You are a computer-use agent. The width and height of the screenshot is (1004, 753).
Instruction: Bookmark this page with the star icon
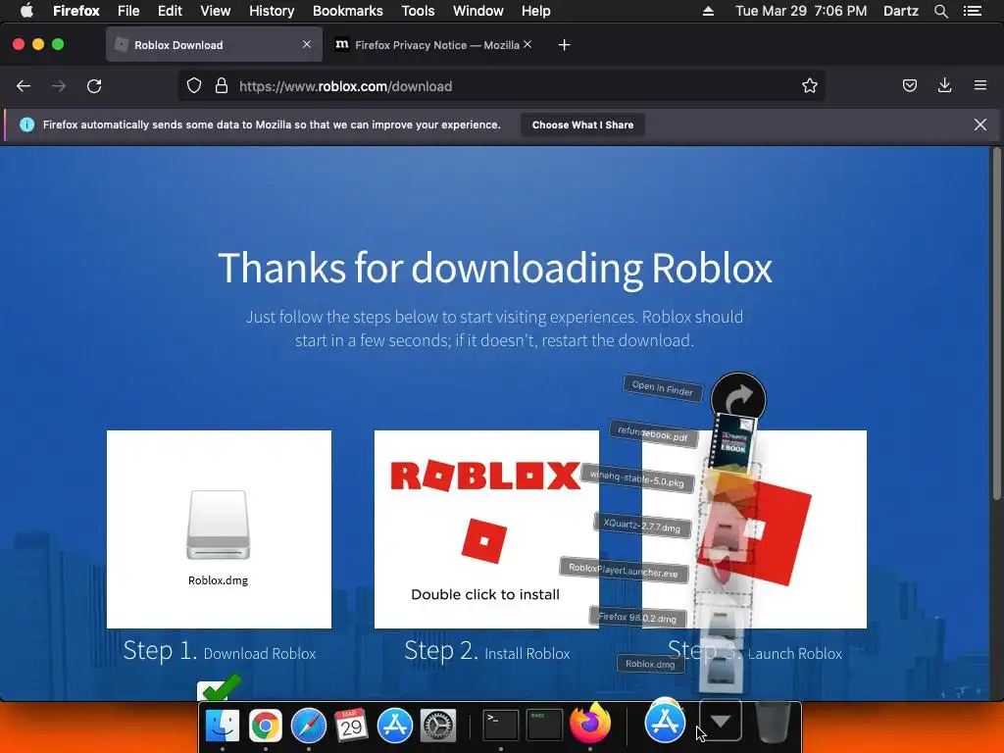click(x=809, y=86)
